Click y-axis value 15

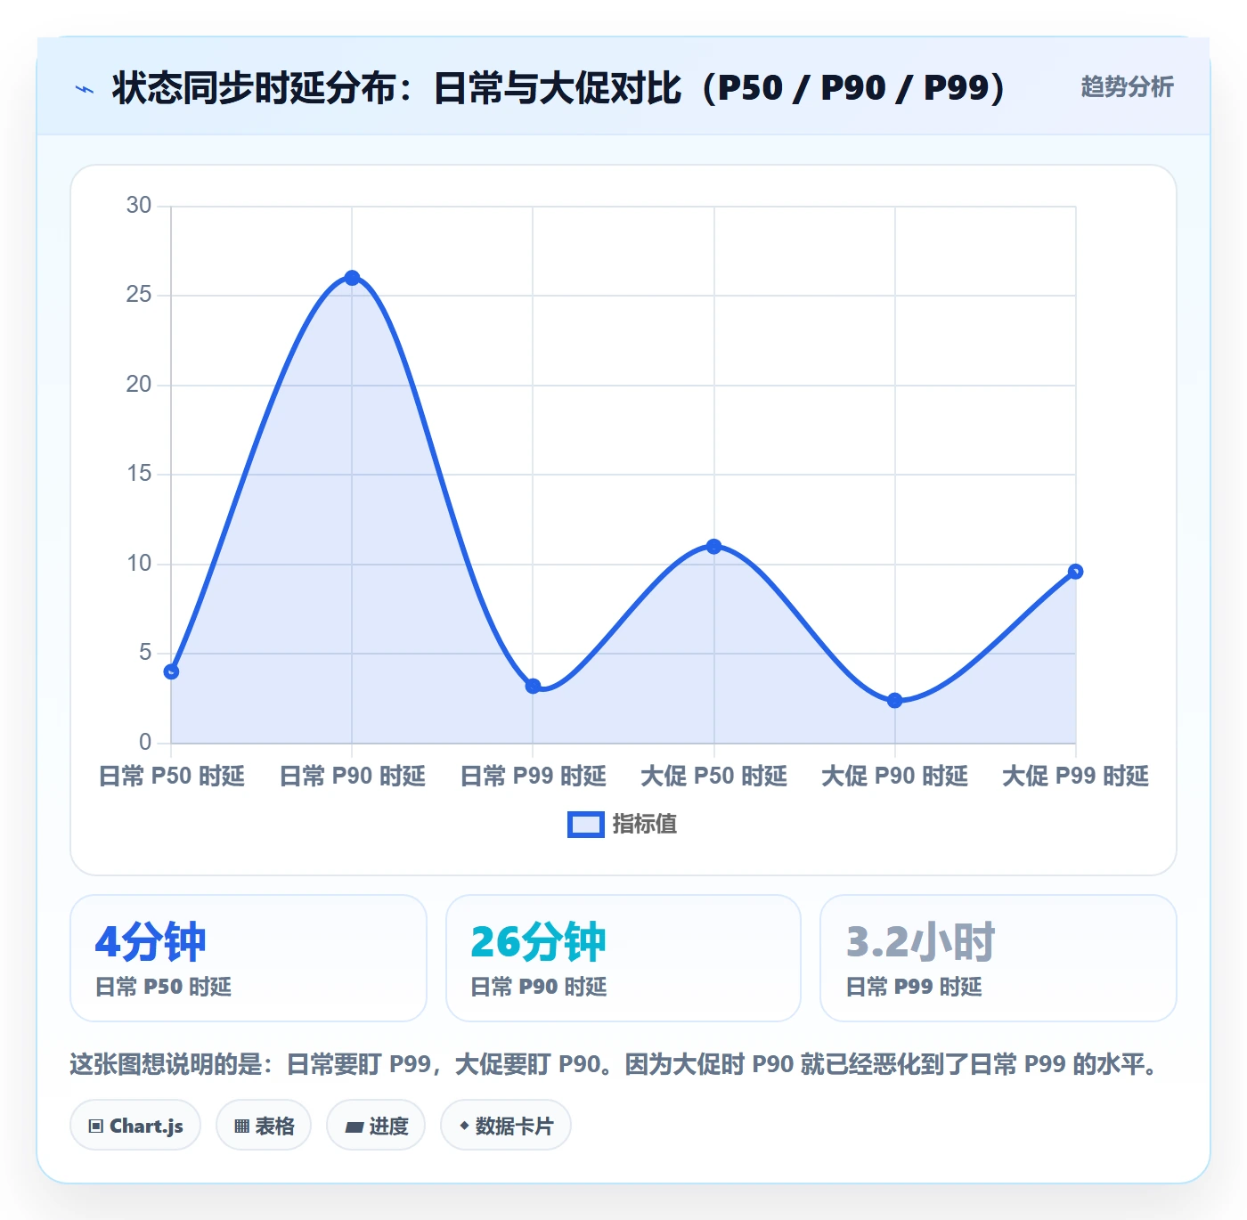[x=139, y=474]
